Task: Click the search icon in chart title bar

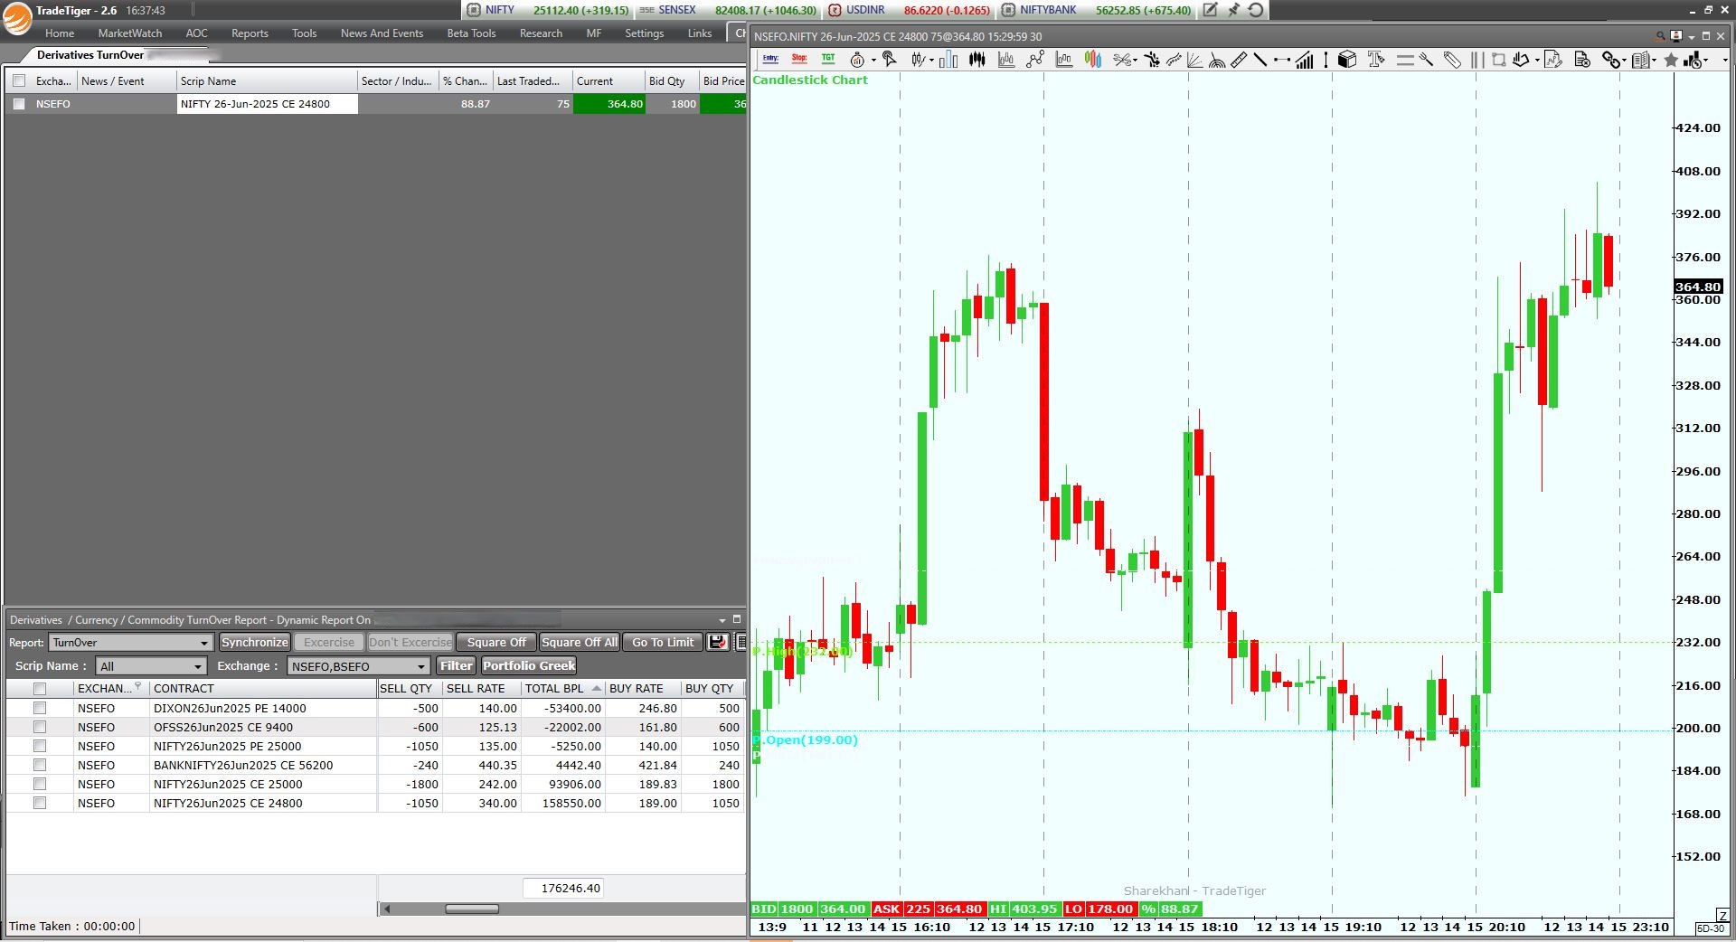Action: click(x=1660, y=36)
